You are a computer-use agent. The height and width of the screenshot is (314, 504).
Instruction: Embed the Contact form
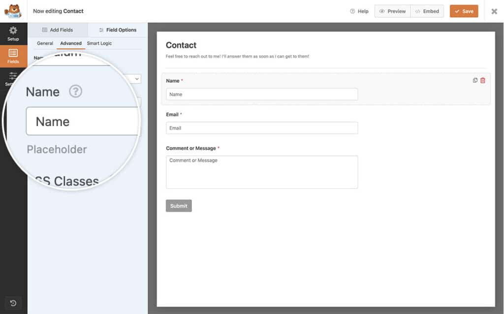(x=427, y=11)
